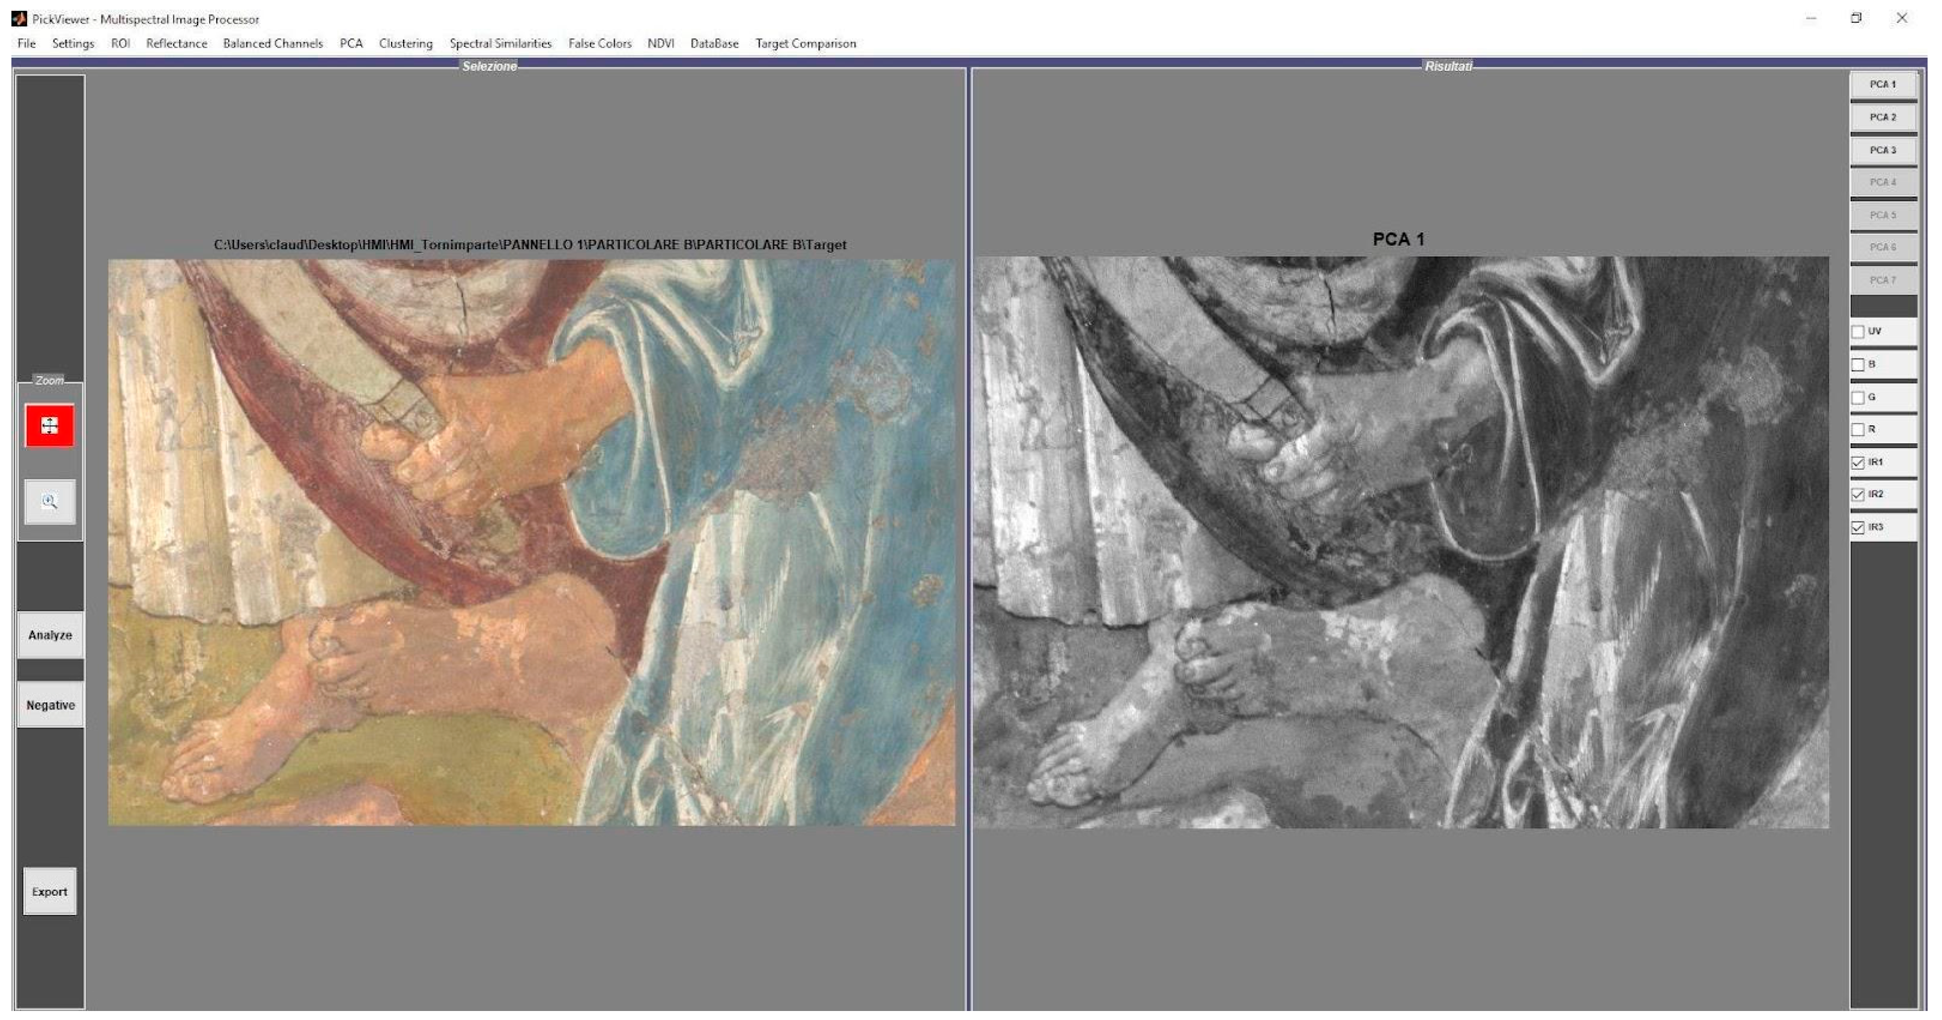Open the Settings menu

click(73, 44)
